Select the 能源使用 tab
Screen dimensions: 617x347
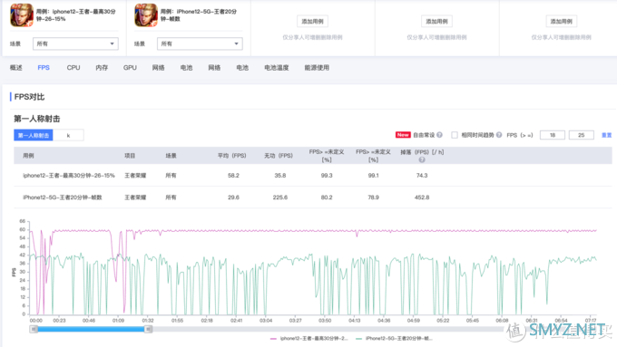(317, 68)
